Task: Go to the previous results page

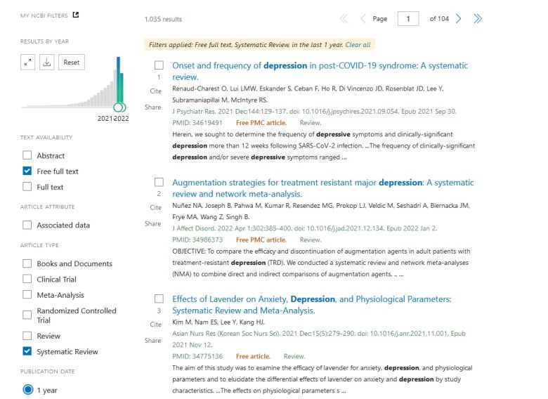Action: point(363,19)
